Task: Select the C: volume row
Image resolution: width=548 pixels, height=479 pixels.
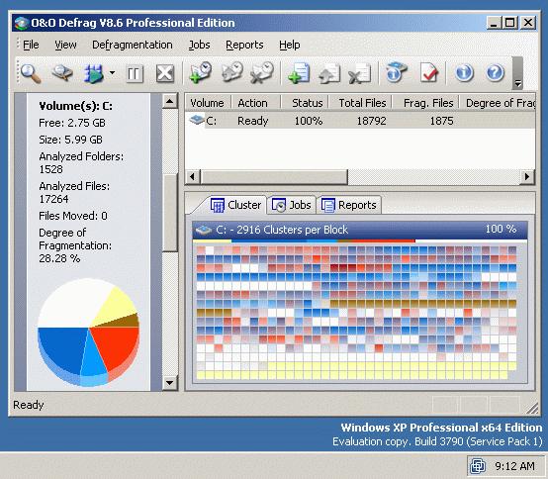Action: coord(360,121)
